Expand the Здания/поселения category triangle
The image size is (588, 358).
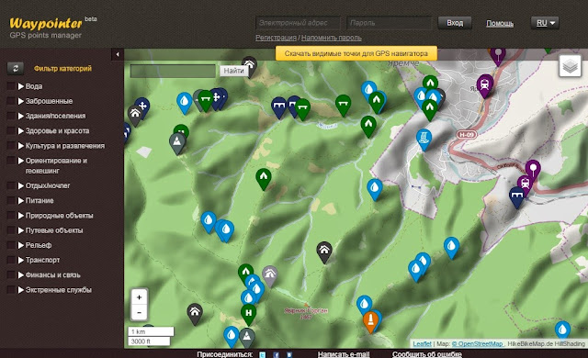point(20,116)
